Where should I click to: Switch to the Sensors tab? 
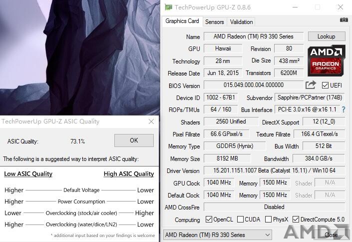(214, 22)
